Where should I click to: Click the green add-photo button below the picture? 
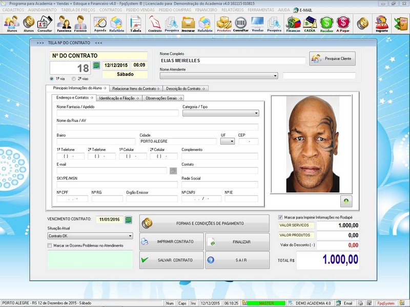pyautogui.click(x=346, y=201)
